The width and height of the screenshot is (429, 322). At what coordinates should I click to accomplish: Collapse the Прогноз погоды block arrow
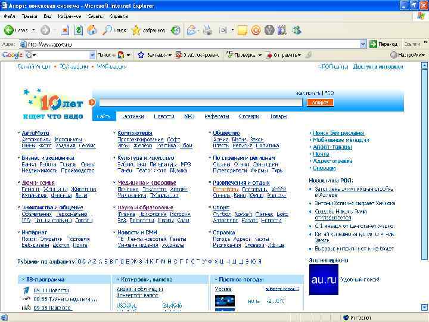pyautogui.click(x=216, y=279)
